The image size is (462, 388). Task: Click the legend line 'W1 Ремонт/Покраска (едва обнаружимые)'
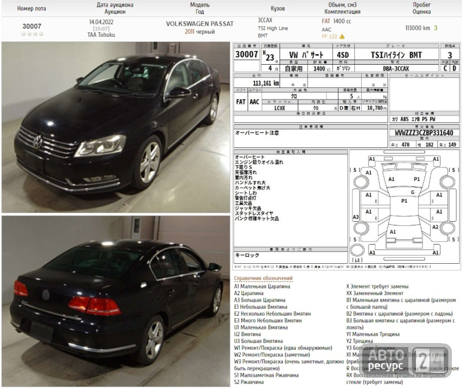(x=283, y=348)
